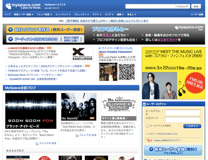
Task: Click the NEW badge next to J-WAVE headline
Action: pyautogui.click(x=49, y=48)
